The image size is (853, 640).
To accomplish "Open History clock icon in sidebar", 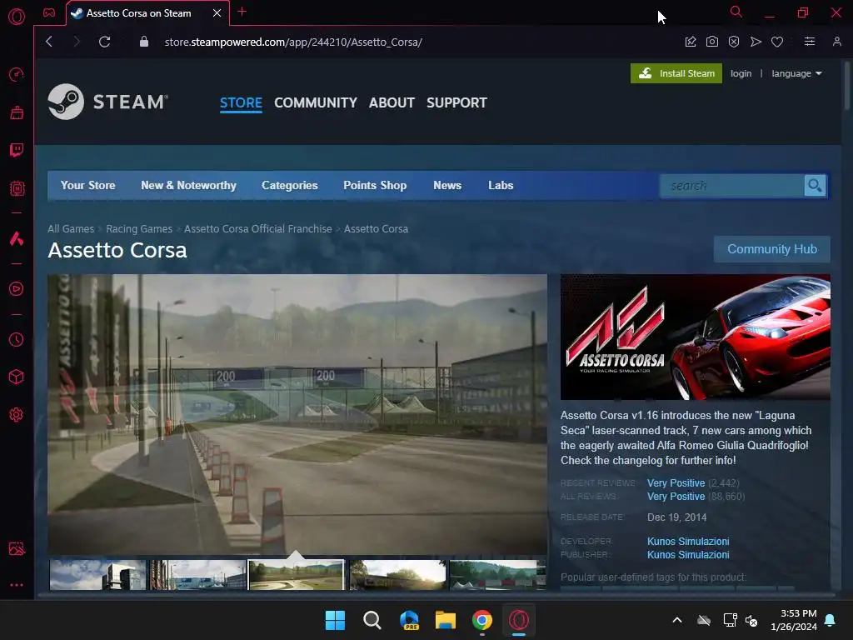I will 17,340.
